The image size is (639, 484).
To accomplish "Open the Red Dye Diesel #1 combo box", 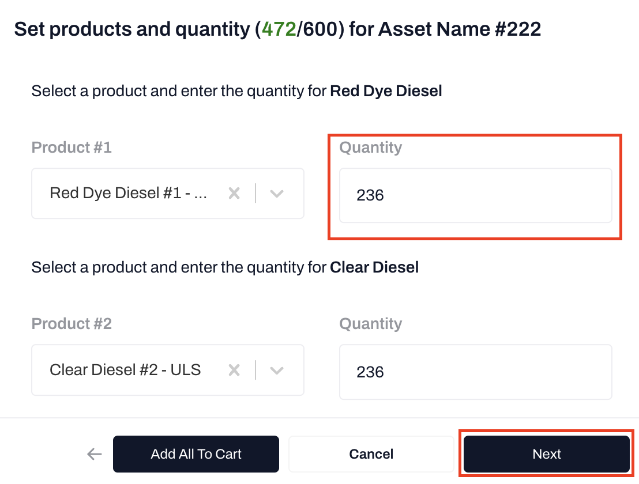I will pos(129,194).
